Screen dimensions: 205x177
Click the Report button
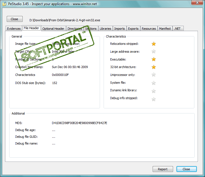pyautogui.click(x=163, y=169)
